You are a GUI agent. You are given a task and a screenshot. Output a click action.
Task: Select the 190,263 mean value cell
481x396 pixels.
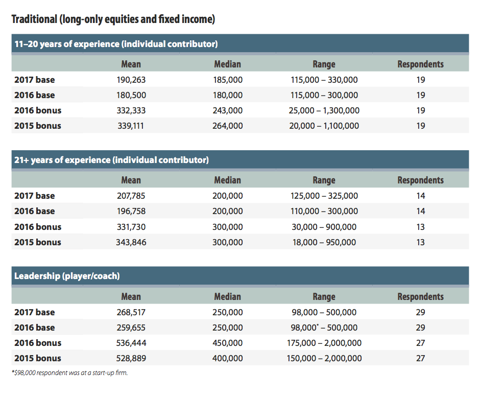pyautogui.click(x=131, y=80)
